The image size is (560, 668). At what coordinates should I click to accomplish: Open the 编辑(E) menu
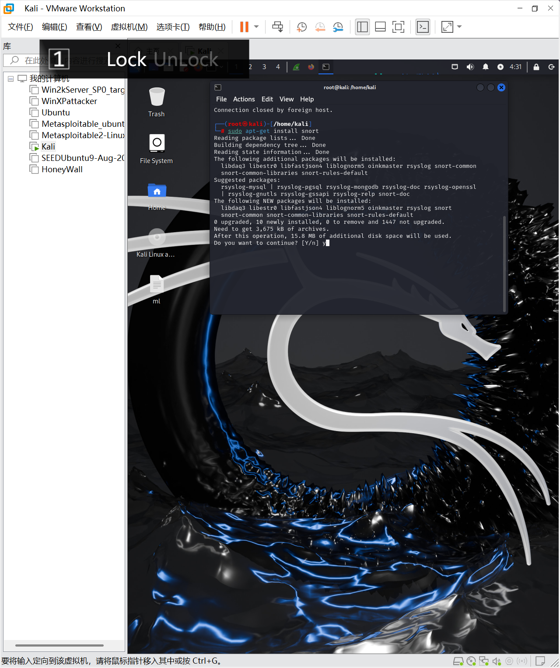[x=55, y=27]
